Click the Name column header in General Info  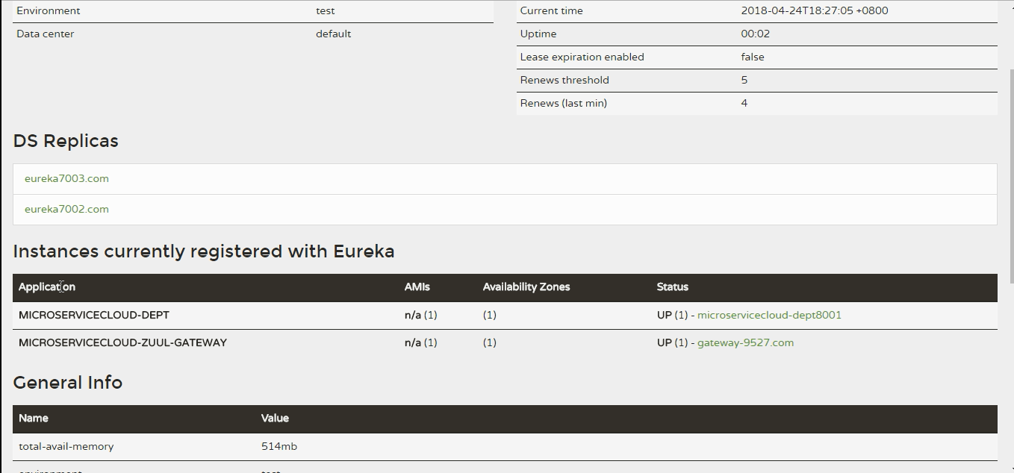[34, 419]
